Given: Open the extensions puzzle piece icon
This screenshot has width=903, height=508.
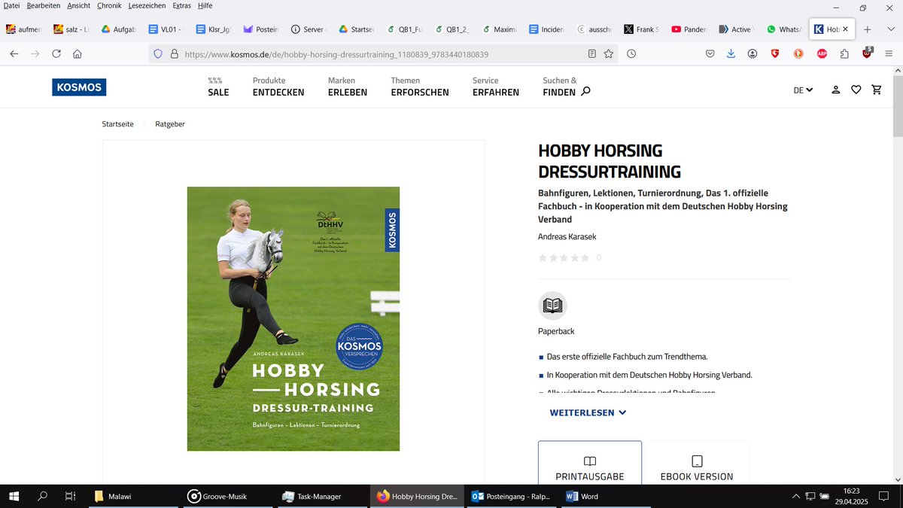Looking at the screenshot, I should (844, 54).
